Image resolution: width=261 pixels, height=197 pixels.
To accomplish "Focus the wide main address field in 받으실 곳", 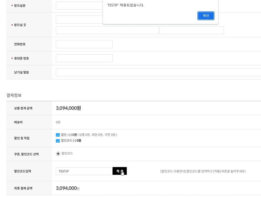I will coord(107,30).
